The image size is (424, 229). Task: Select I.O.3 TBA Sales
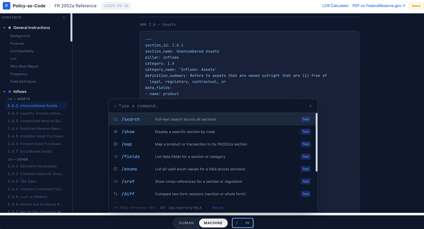coord(36,181)
